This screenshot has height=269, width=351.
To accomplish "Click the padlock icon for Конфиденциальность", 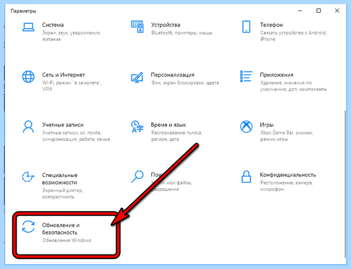I will point(246,177).
